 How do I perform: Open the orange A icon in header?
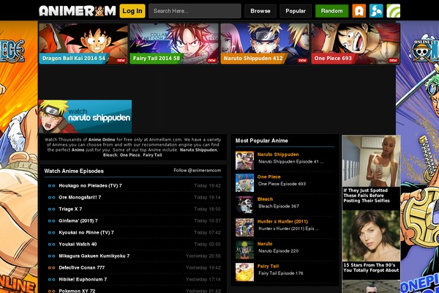coord(359,11)
